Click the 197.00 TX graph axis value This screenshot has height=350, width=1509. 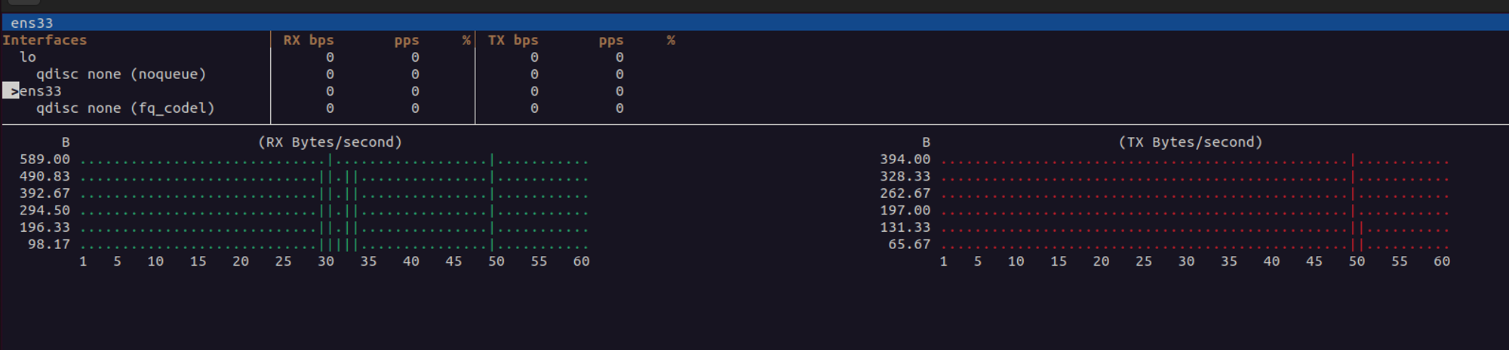[905, 210]
